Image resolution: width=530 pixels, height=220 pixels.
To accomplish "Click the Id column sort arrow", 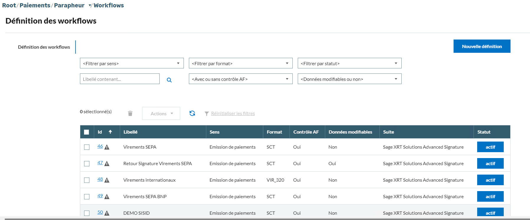I will (x=110, y=132).
